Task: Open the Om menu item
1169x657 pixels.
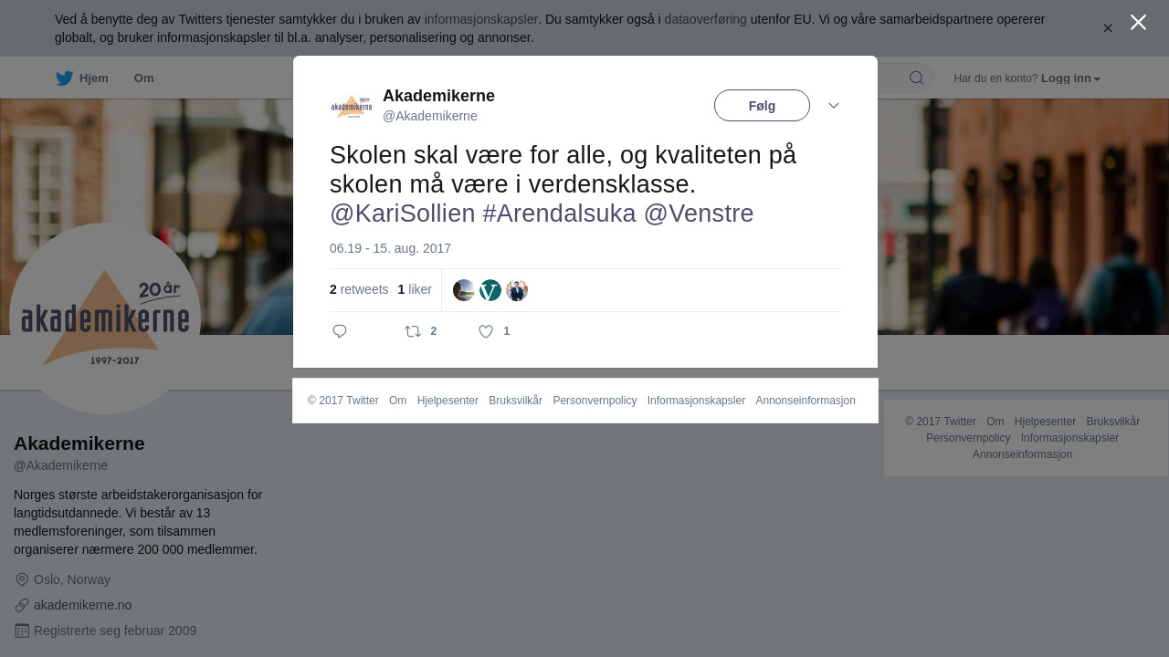Action: (143, 78)
